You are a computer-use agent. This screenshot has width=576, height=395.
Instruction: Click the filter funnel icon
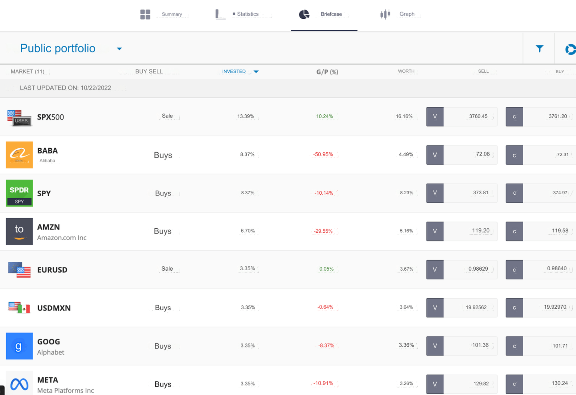[539, 49]
